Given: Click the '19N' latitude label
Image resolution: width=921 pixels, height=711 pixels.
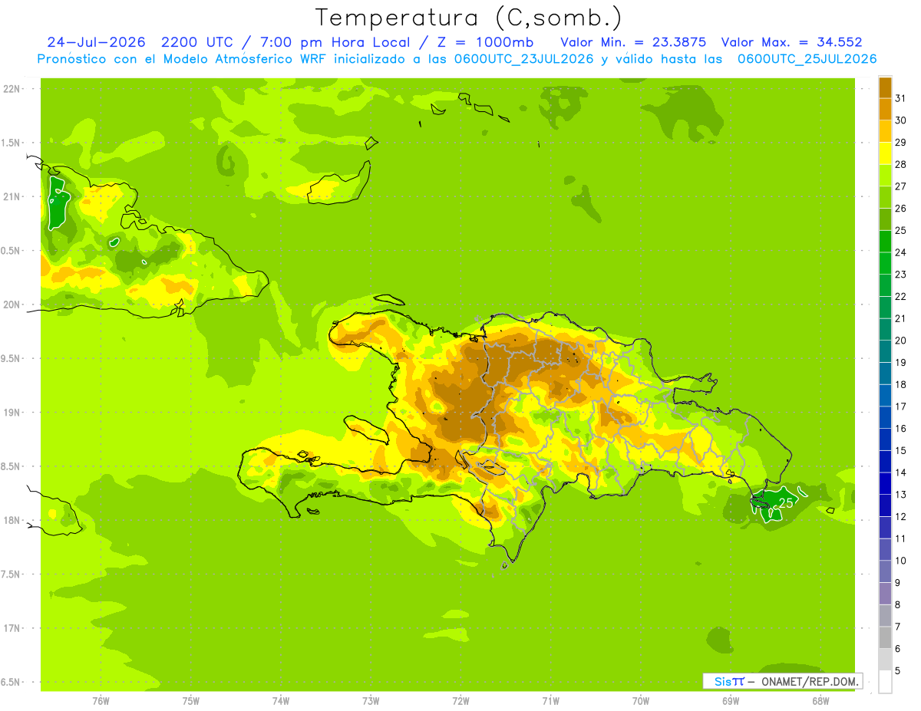Looking at the screenshot, I should point(12,413).
